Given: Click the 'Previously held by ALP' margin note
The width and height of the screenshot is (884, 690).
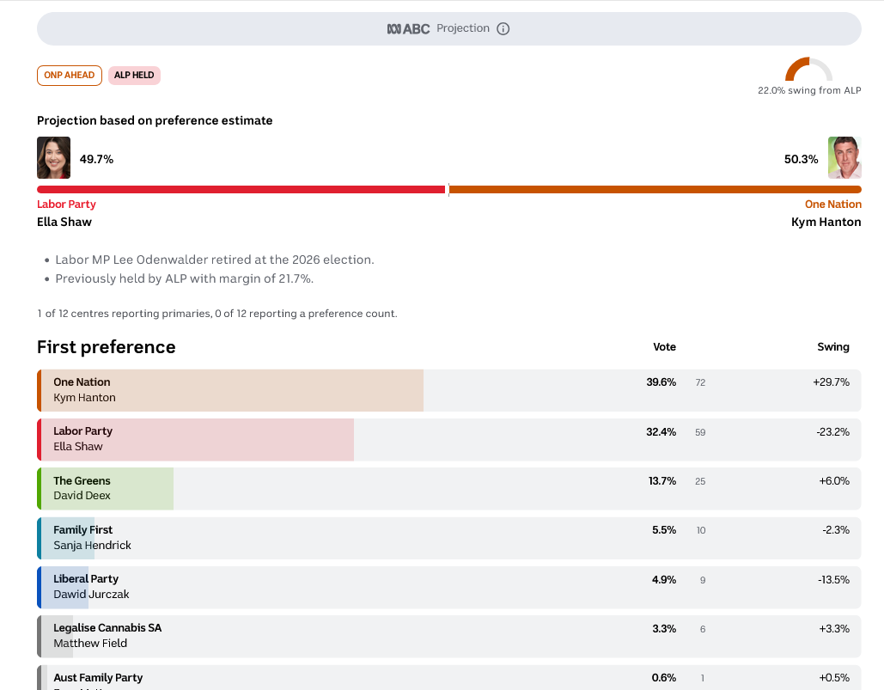Looking at the screenshot, I should pos(185,278).
